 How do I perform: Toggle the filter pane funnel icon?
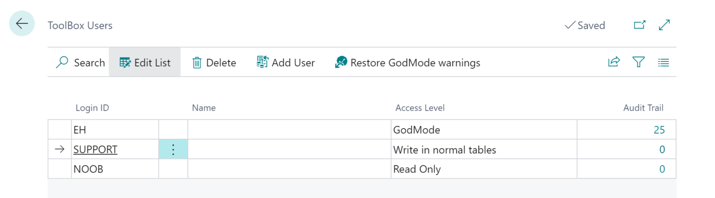pos(638,62)
